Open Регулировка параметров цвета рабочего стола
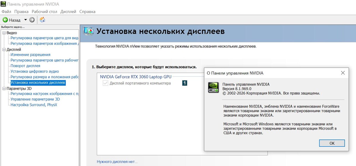 click(44, 60)
